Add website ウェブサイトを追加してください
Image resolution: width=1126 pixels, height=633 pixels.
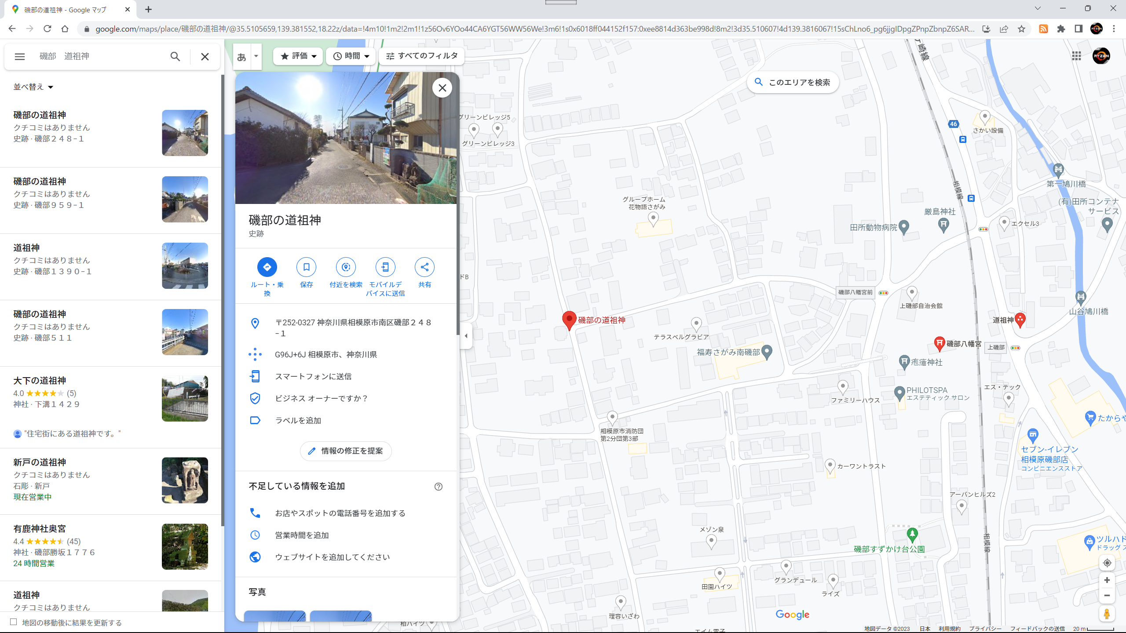(346, 557)
